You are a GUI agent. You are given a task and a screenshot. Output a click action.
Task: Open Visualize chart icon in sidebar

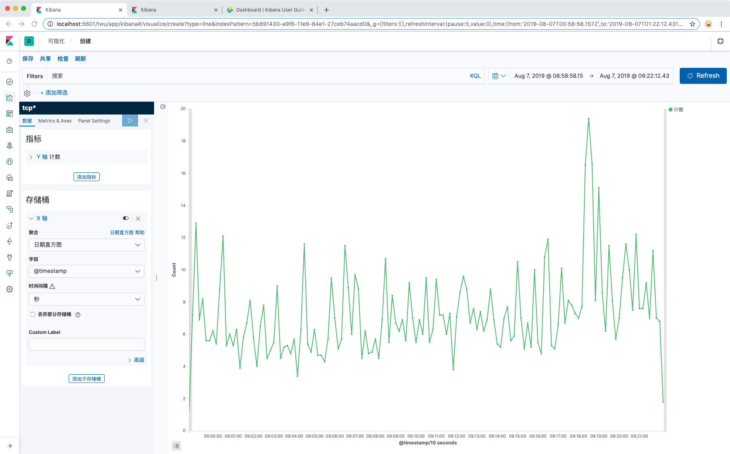(x=10, y=98)
